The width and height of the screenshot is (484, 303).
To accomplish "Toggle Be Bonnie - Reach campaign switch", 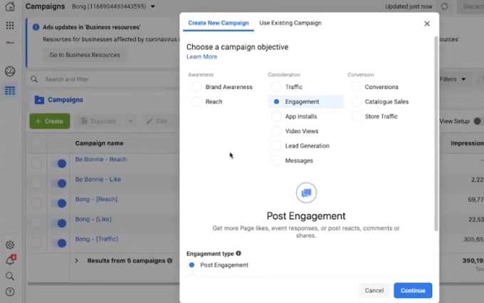I will pos(59,163).
